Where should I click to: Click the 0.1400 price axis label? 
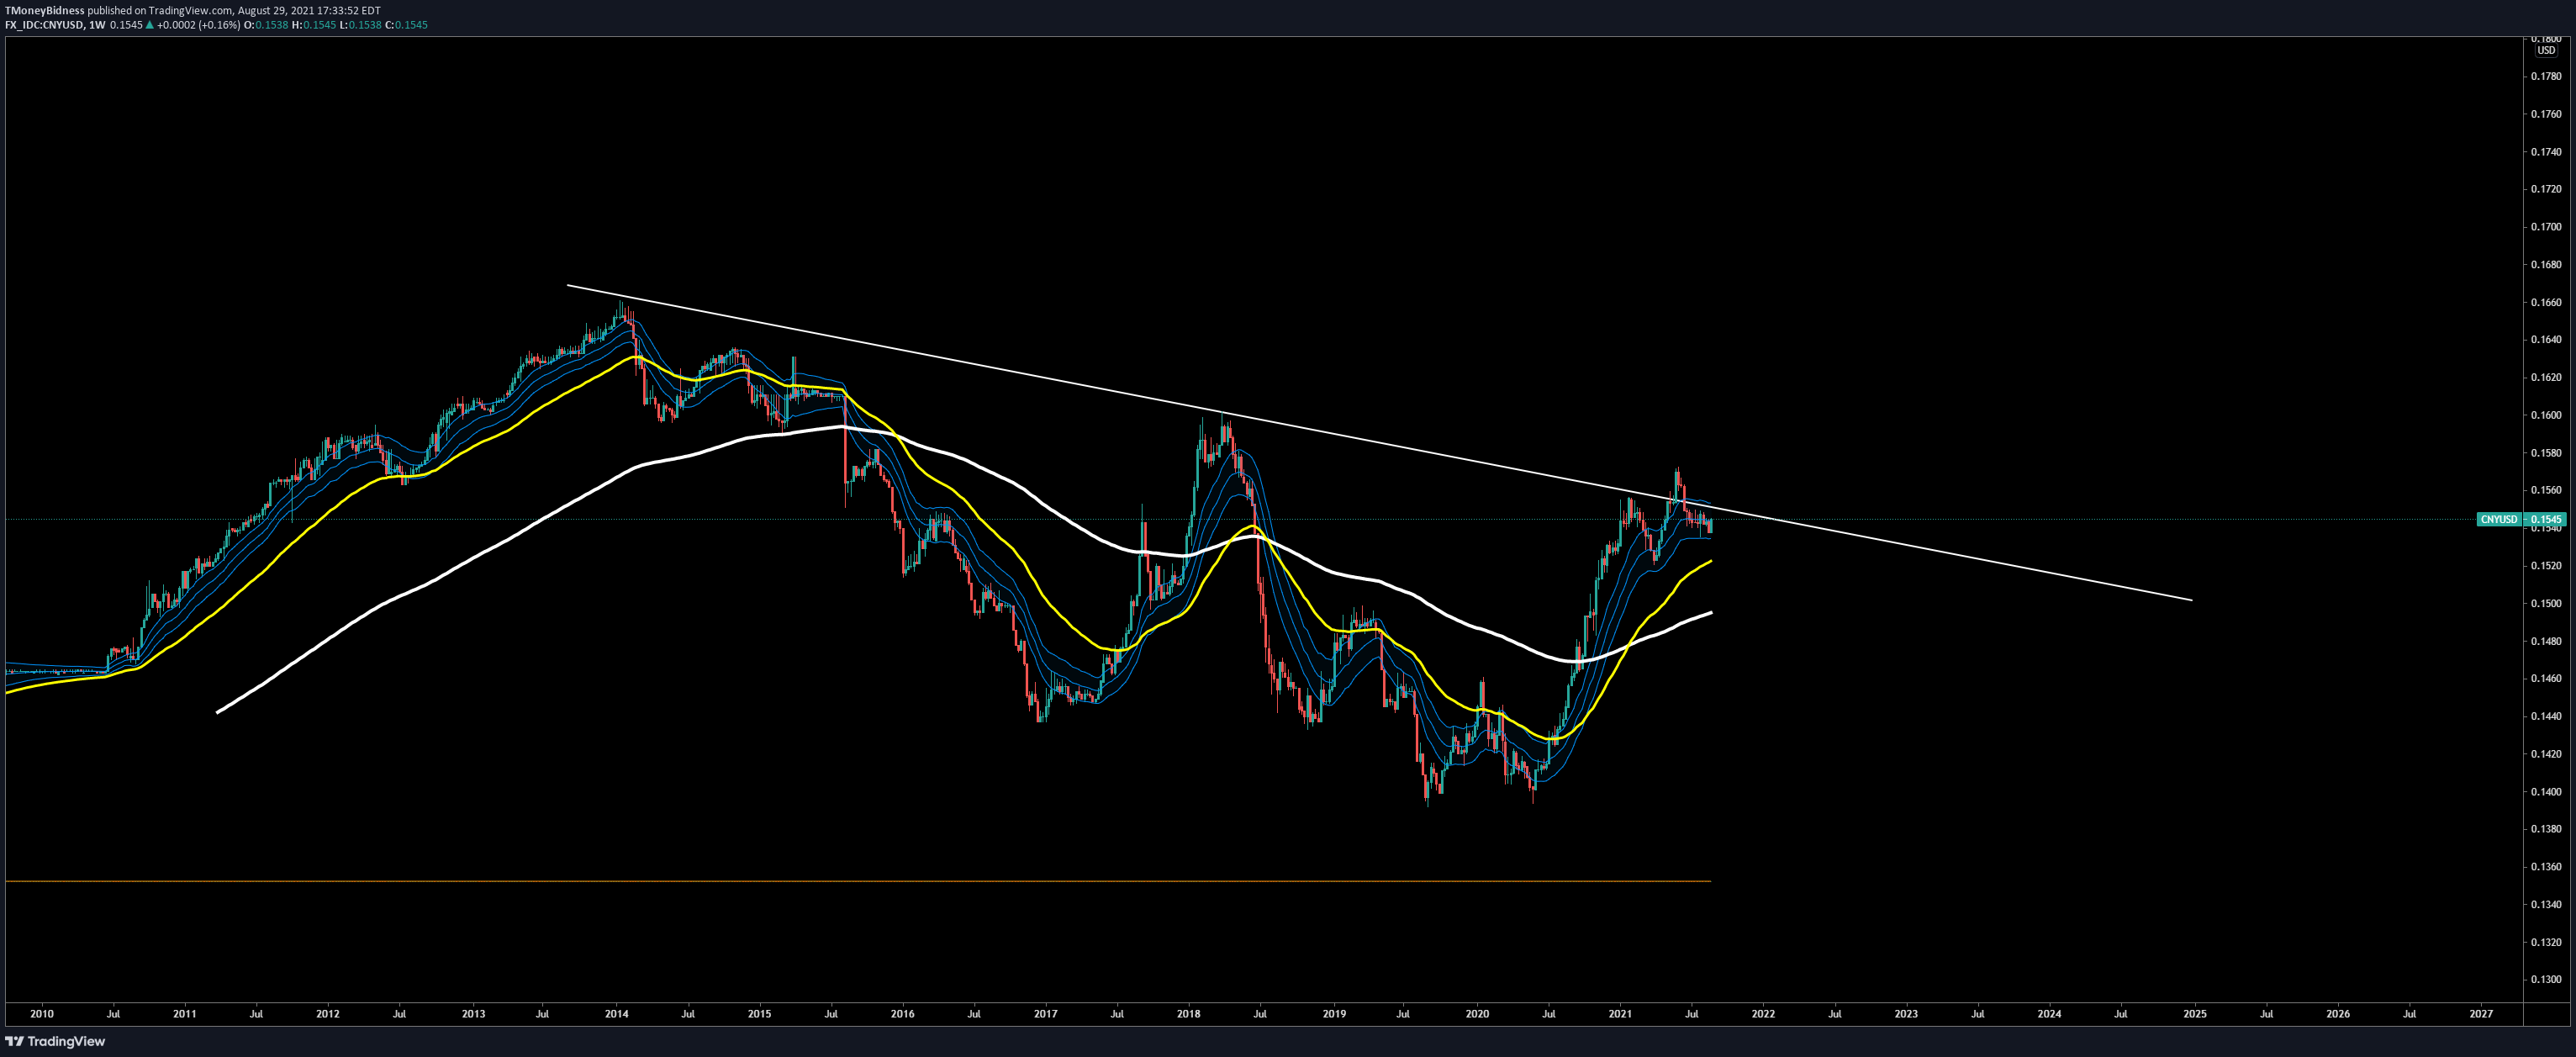(2546, 792)
